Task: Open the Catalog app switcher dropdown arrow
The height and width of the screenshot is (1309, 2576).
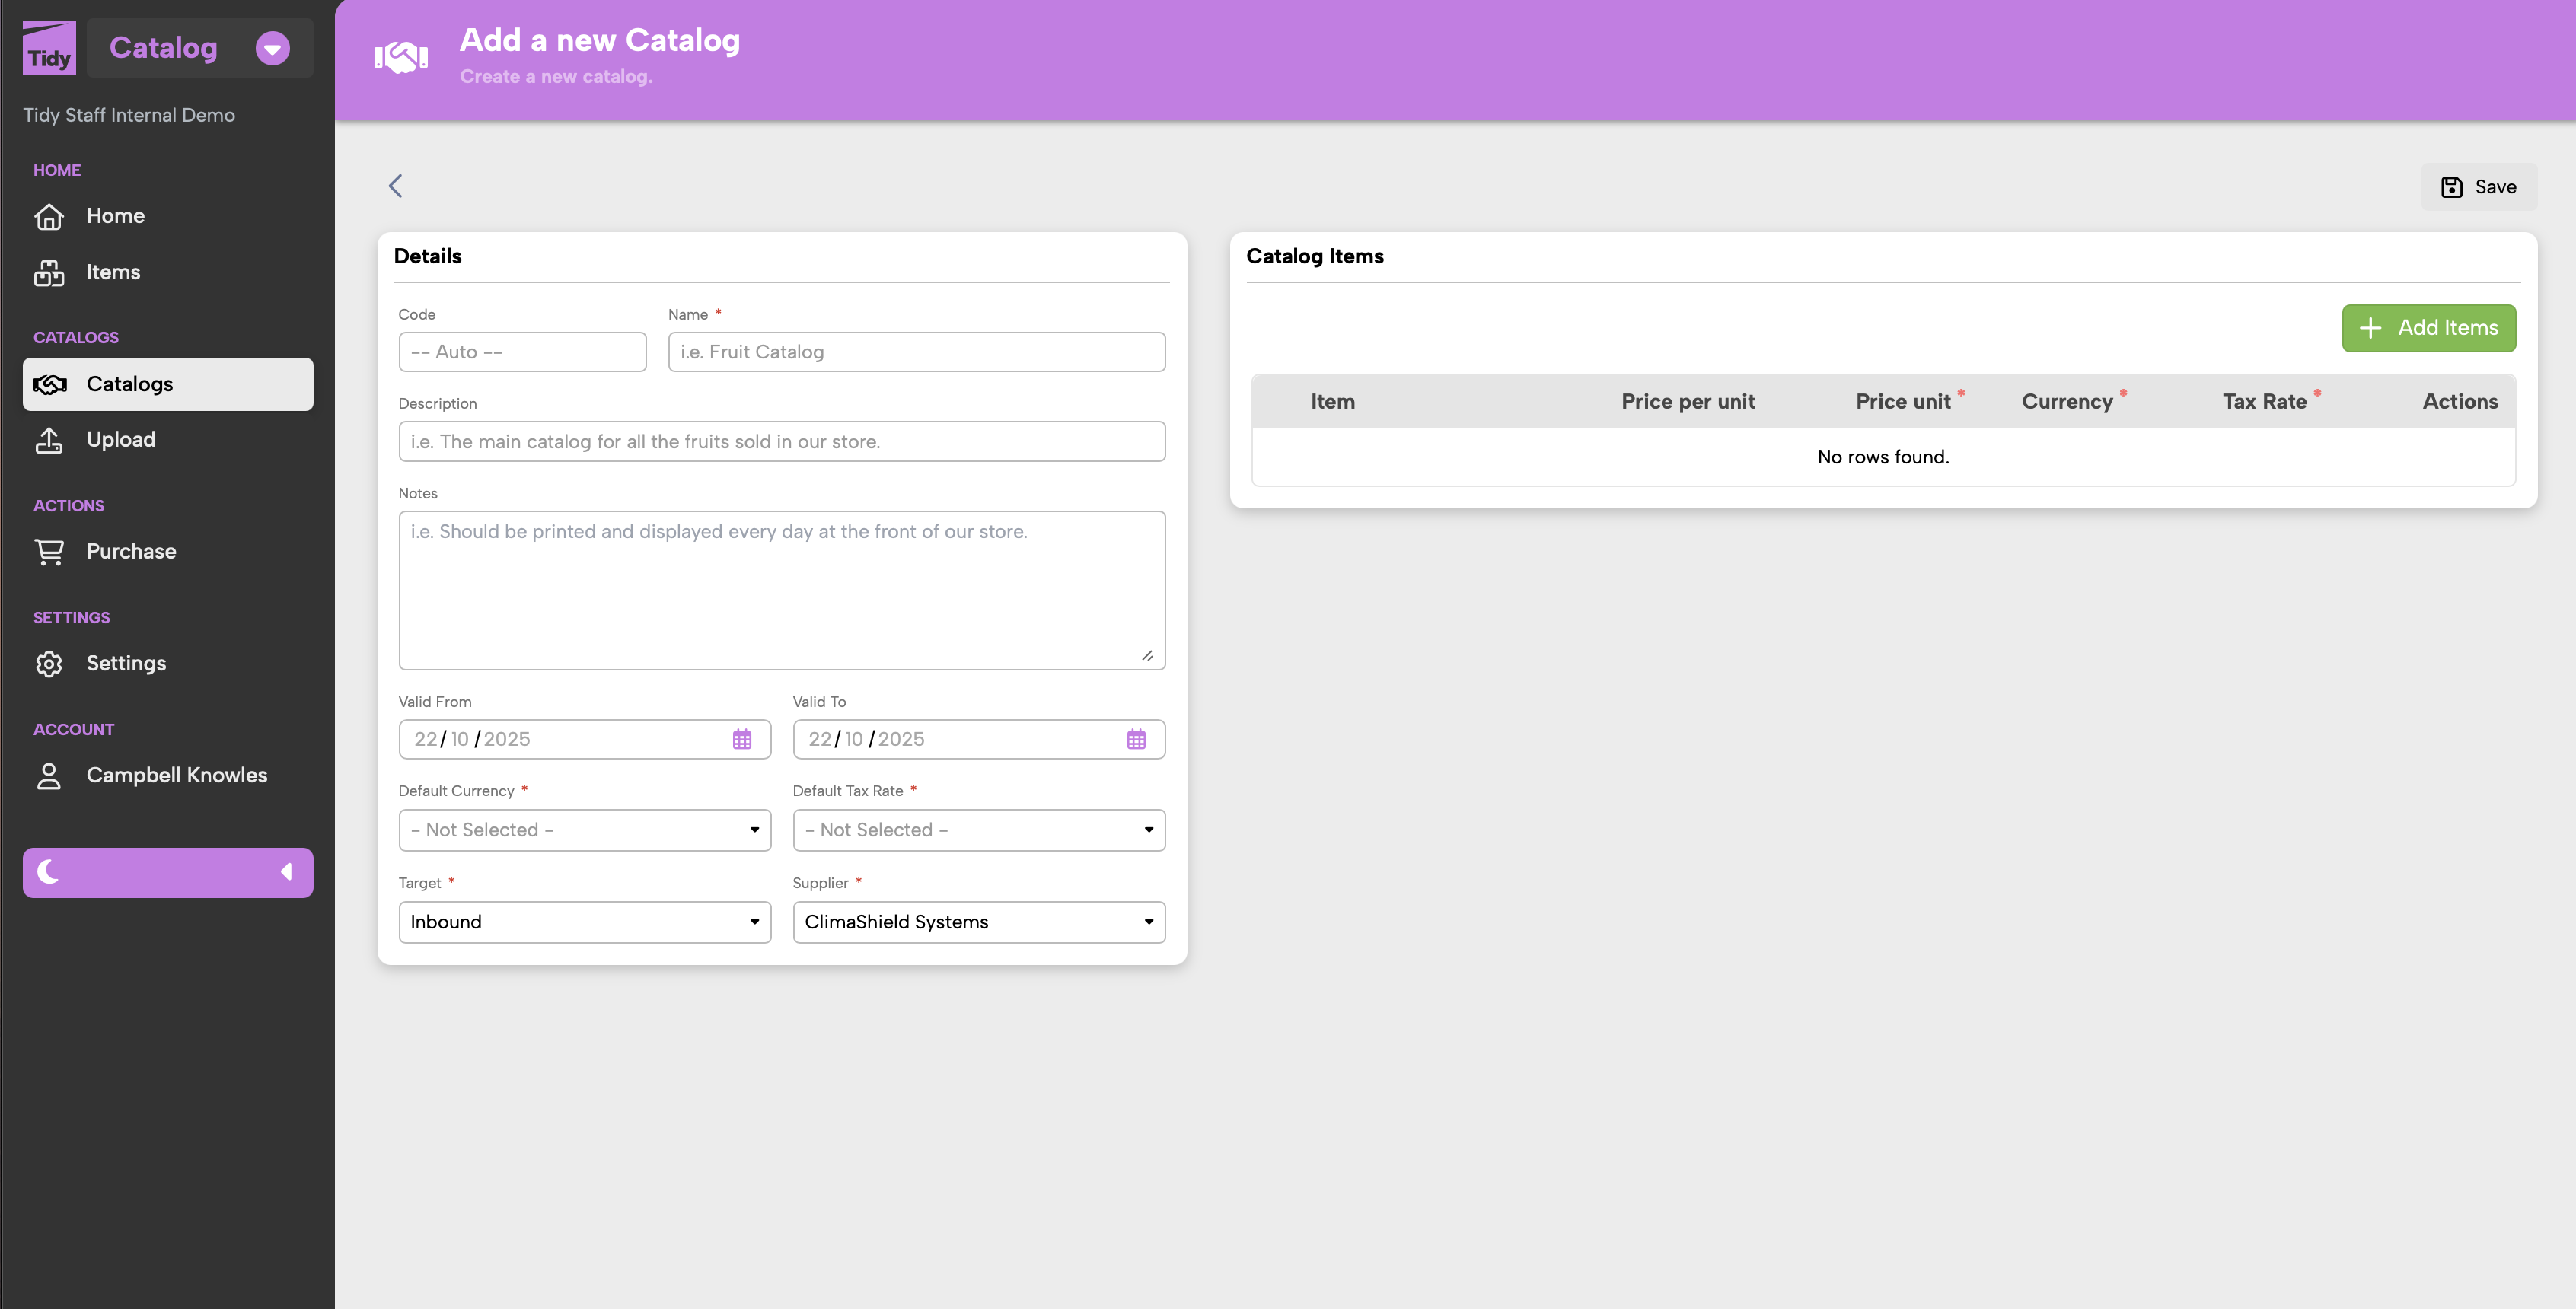Action: pos(272,48)
